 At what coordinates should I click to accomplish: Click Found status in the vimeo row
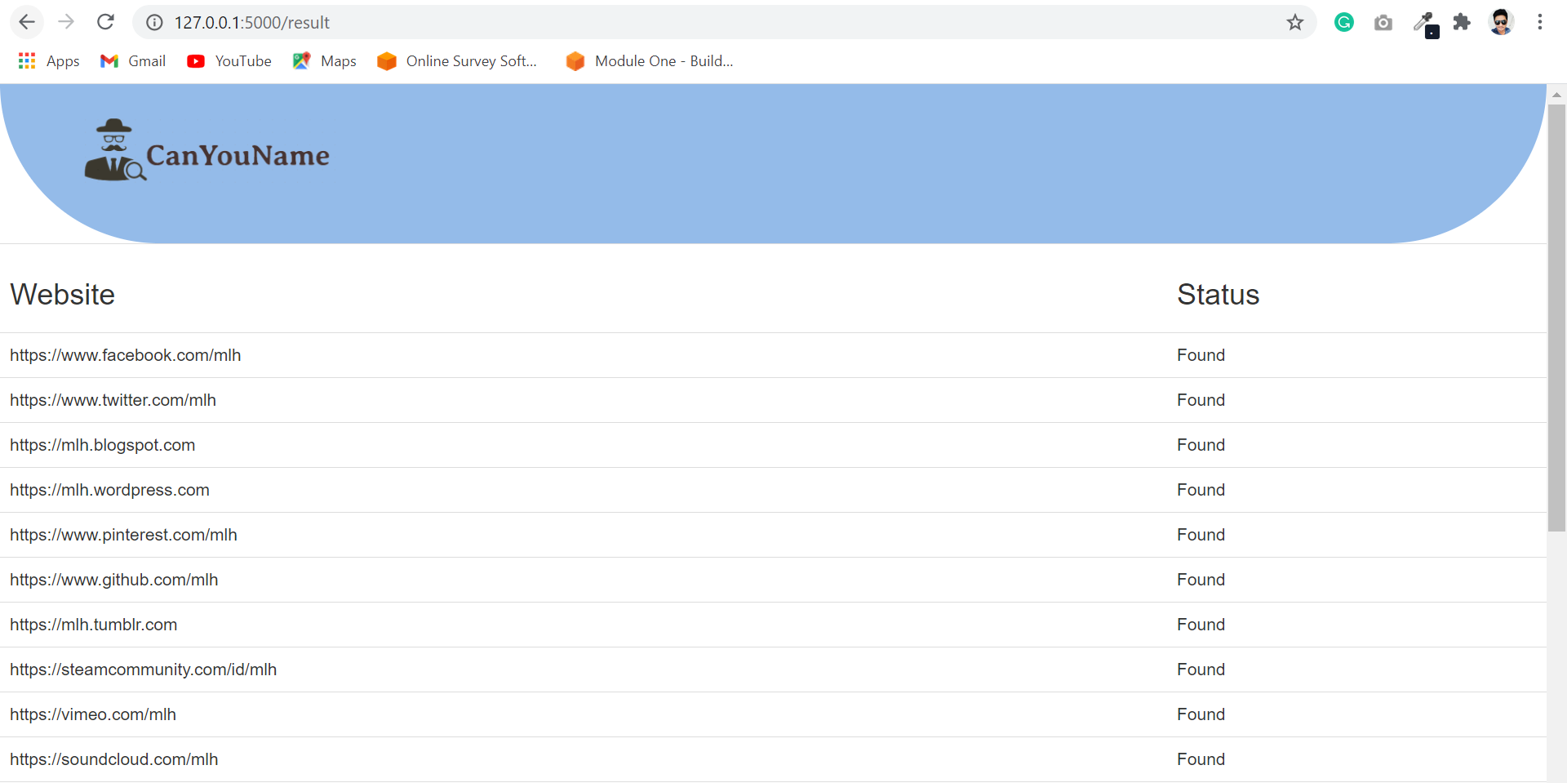[x=1201, y=714]
